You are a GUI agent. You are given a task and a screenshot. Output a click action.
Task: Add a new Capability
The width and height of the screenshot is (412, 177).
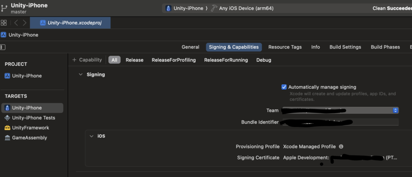click(x=87, y=60)
